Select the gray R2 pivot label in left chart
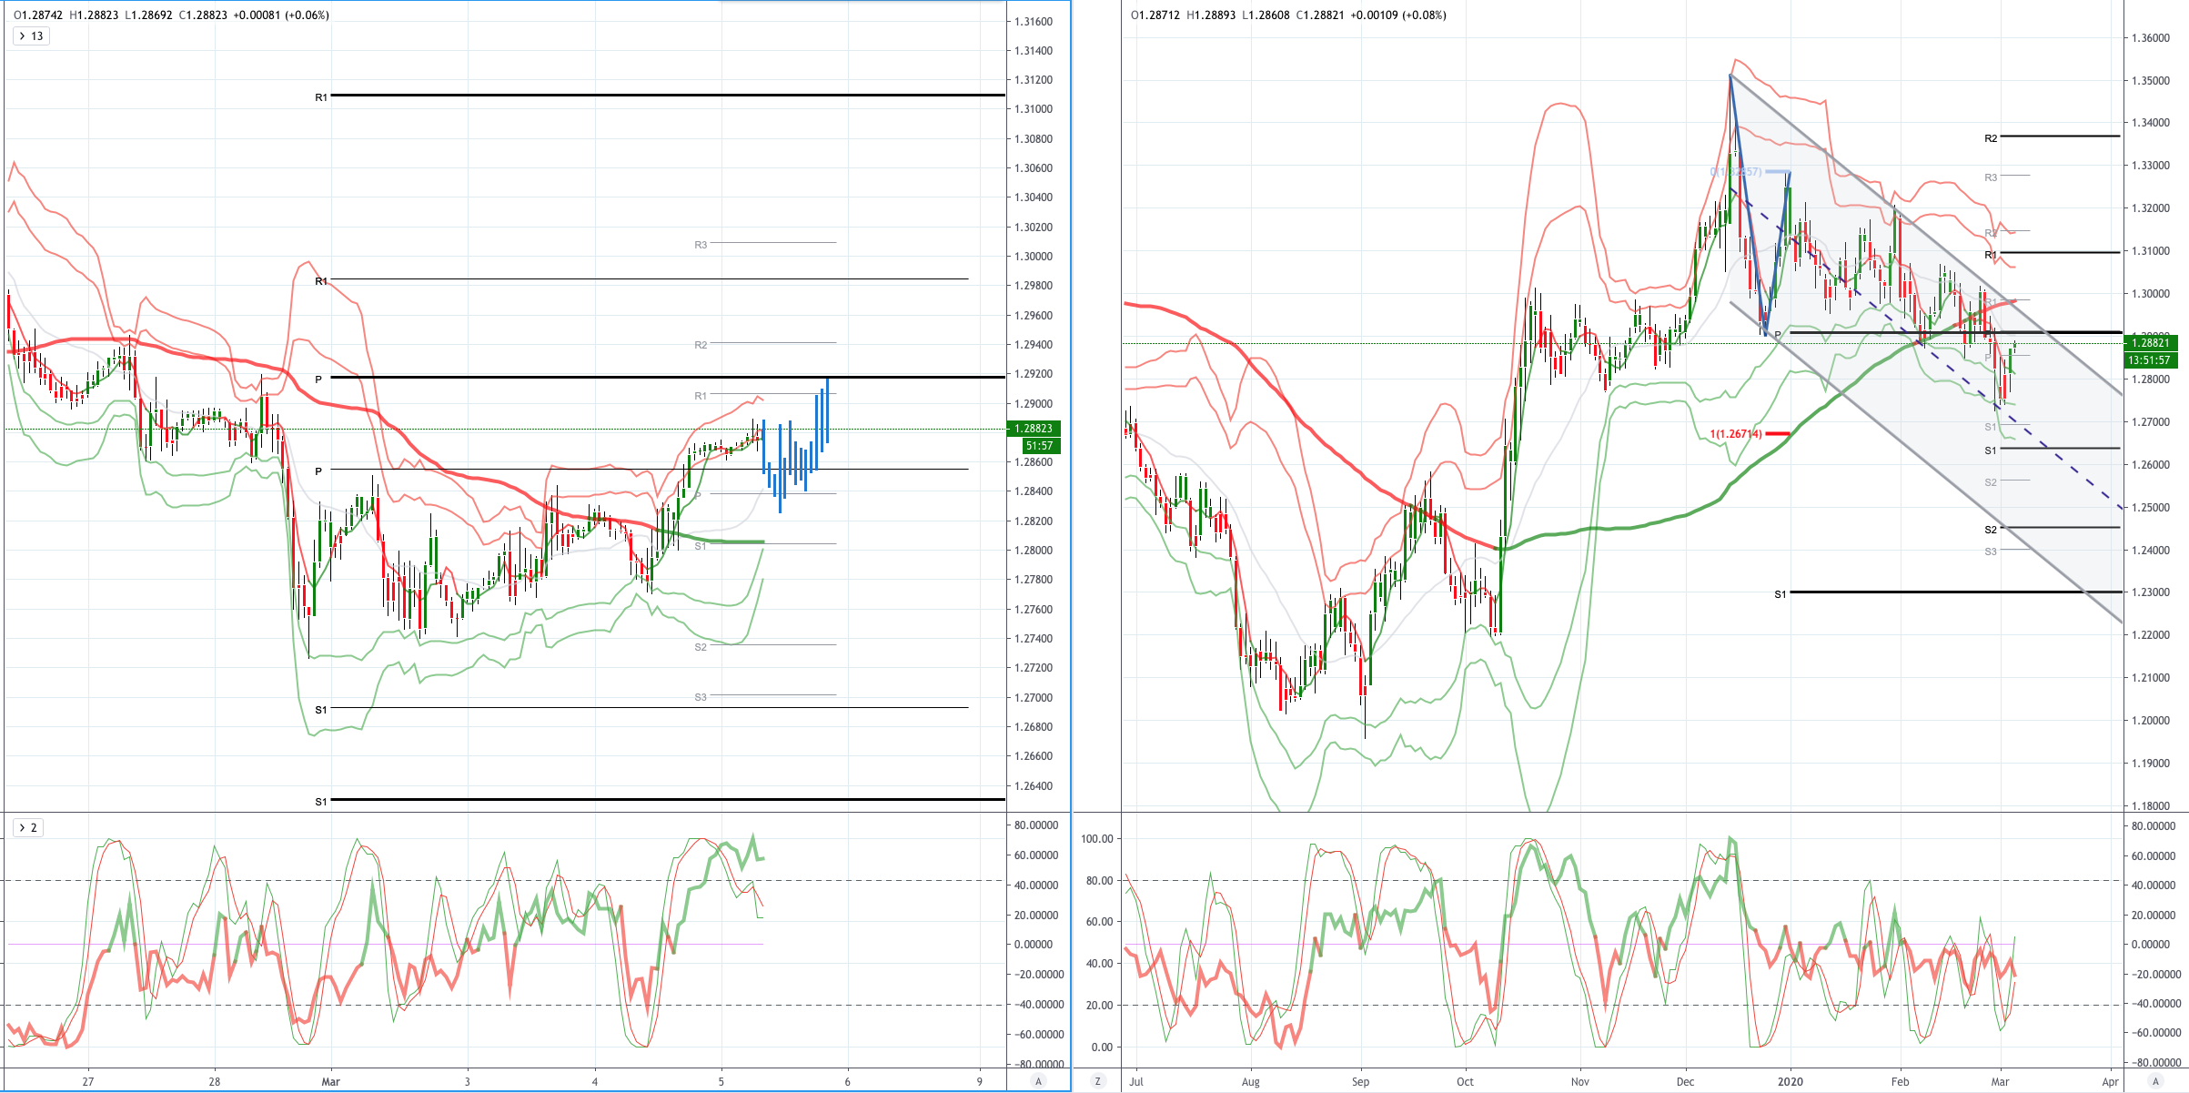2189x1093 pixels. (701, 345)
